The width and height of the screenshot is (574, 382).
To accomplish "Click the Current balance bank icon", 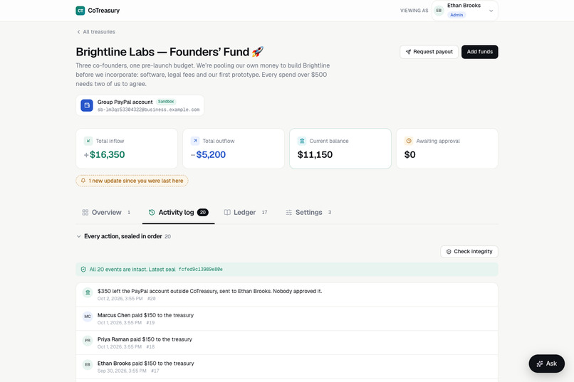I will [x=302, y=141].
